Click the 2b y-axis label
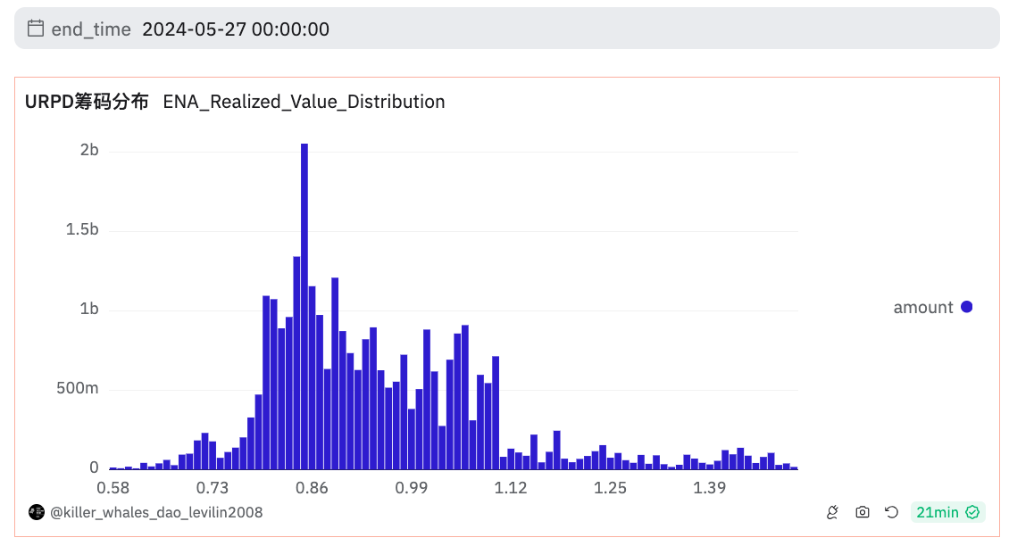The width and height of the screenshot is (1009, 546). (89, 150)
